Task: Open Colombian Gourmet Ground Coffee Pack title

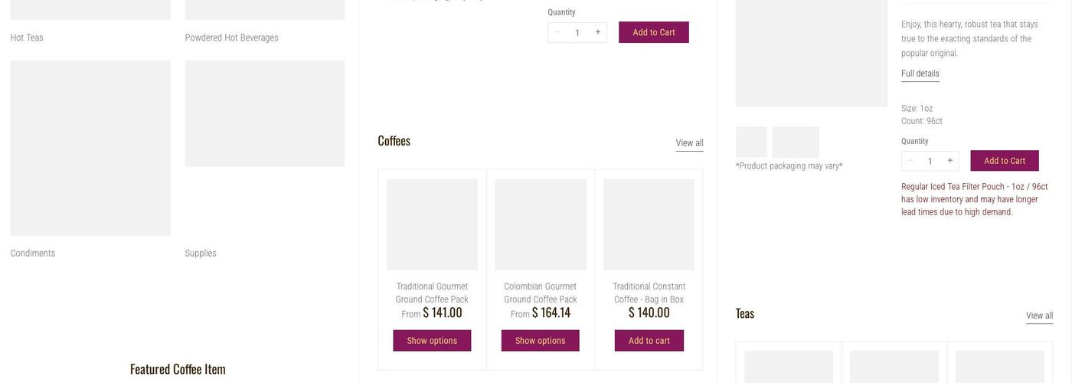Action: (540, 293)
